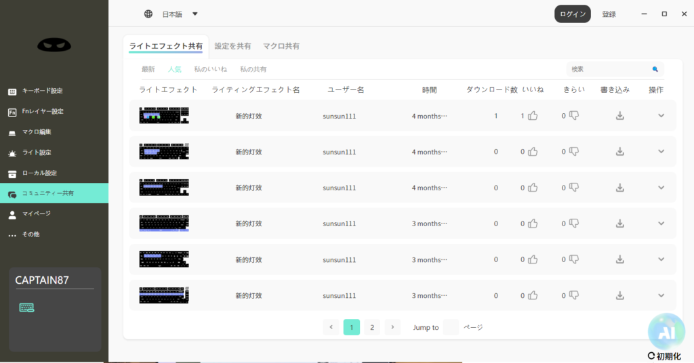The width and height of the screenshot is (694, 363).
Task: Click the globe language icon
Action: [x=148, y=14]
